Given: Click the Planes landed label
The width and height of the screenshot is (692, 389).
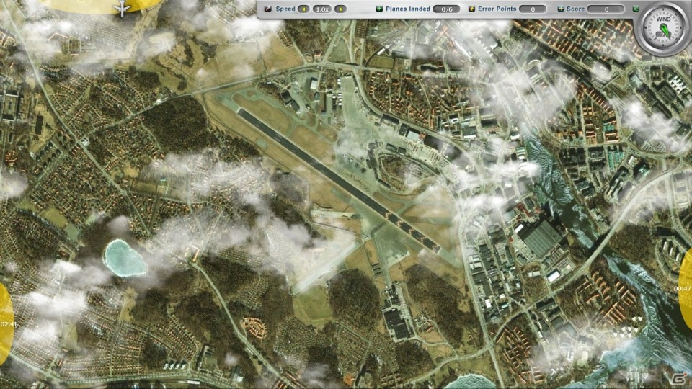Looking at the screenshot, I should coord(408,9).
